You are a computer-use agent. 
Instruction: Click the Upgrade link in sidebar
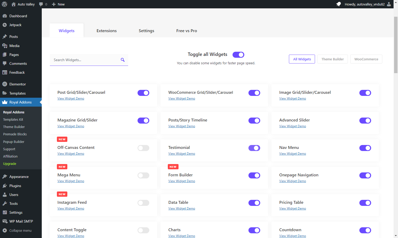click(x=10, y=164)
